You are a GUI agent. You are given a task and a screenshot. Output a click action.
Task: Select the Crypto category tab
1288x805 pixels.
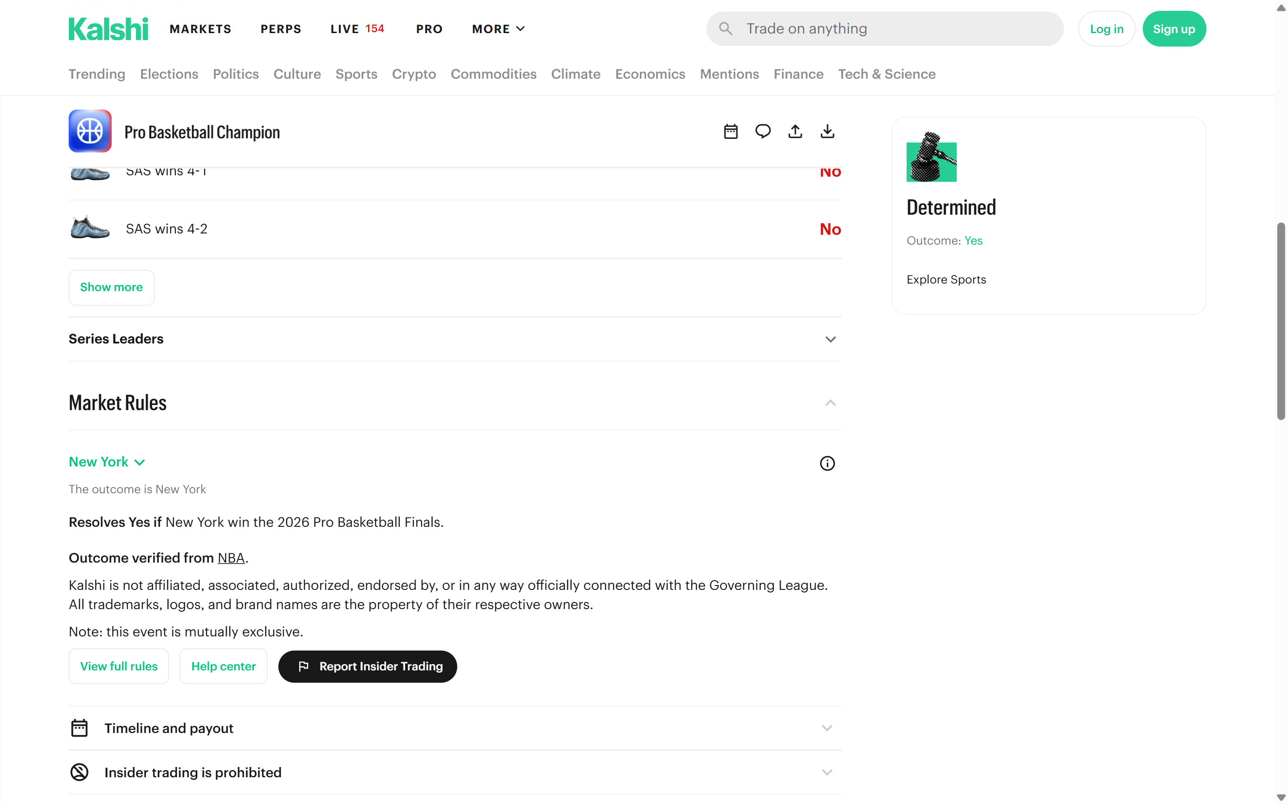pyautogui.click(x=414, y=74)
